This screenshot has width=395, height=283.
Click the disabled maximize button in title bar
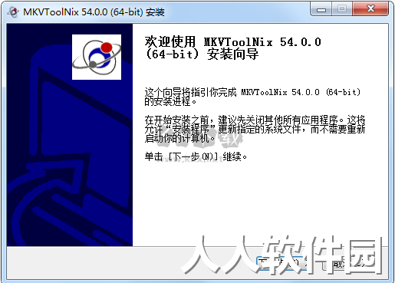(342, 9)
